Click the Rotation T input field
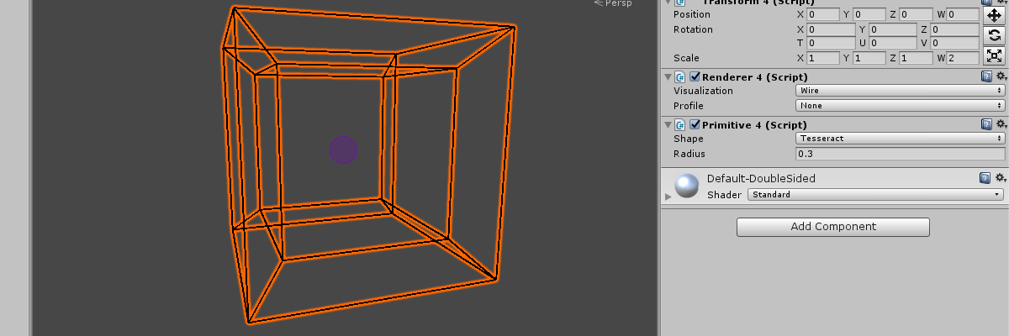Screen dimensions: 1009x336 (x=830, y=43)
